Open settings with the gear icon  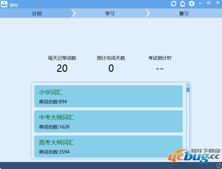click(x=192, y=4)
